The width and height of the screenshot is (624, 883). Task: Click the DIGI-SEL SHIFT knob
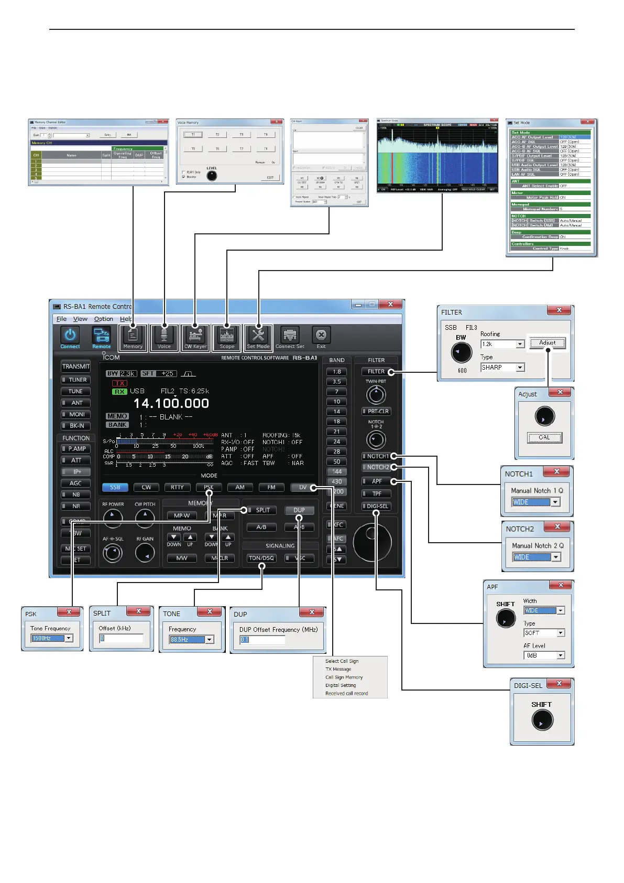[542, 720]
